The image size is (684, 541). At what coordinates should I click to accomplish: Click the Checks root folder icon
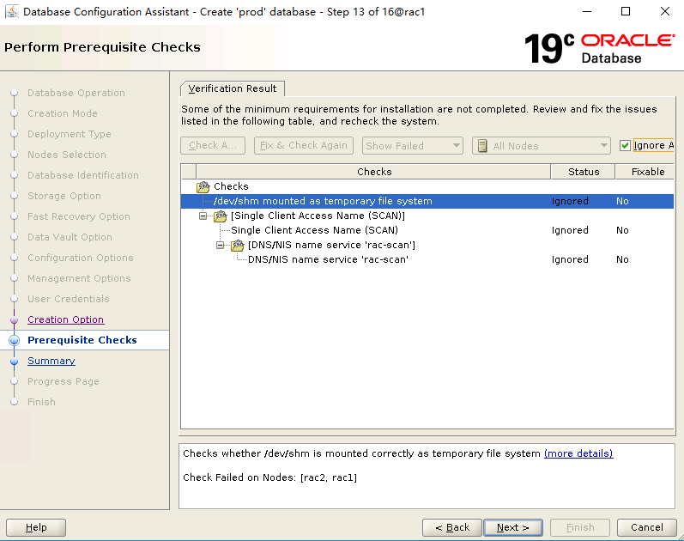(203, 187)
